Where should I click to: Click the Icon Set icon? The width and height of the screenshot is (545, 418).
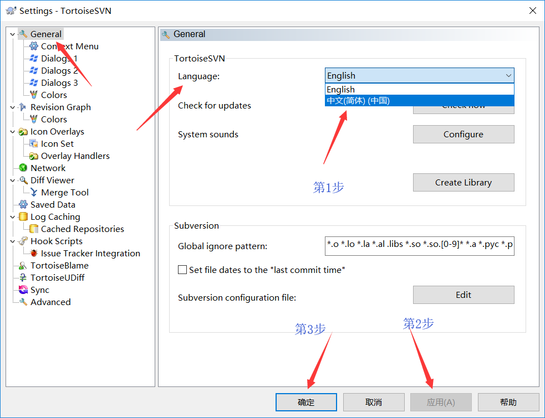point(34,144)
